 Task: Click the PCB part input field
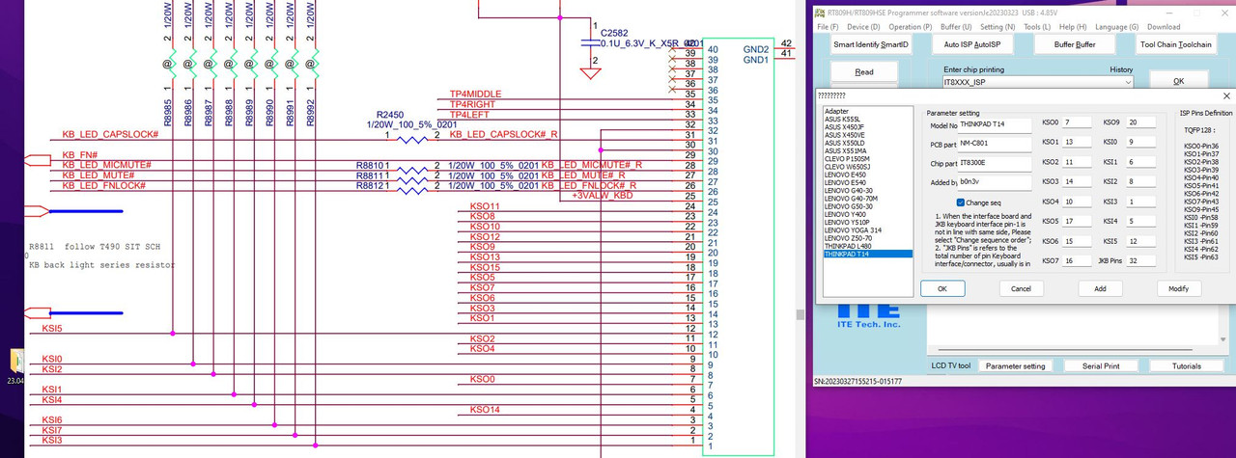point(995,144)
